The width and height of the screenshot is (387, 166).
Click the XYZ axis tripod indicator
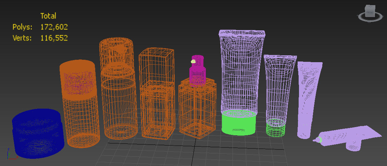click(12, 154)
